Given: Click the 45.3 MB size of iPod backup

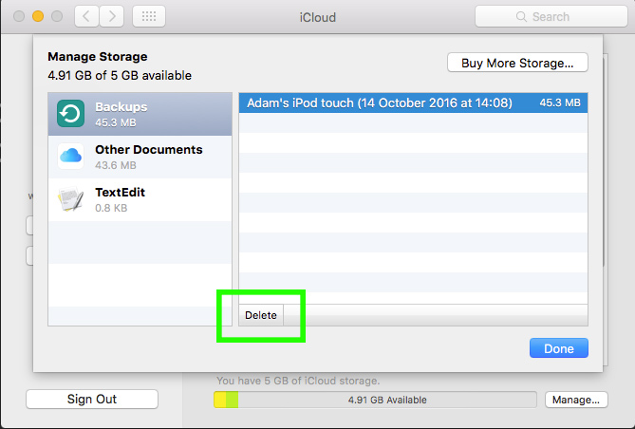Looking at the screenshot, I should tap(560, 103).
